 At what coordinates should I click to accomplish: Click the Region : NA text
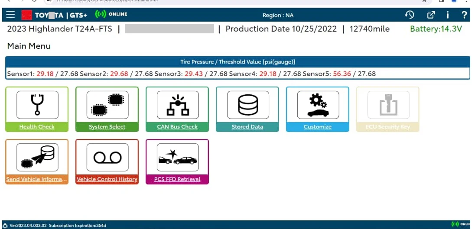[278, 15]
